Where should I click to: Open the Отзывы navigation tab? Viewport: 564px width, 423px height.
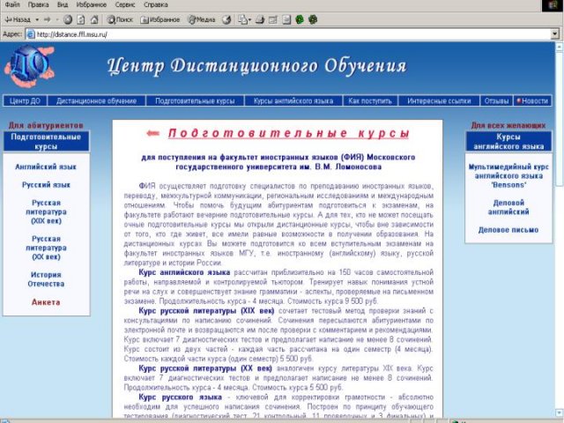(496, 100)
